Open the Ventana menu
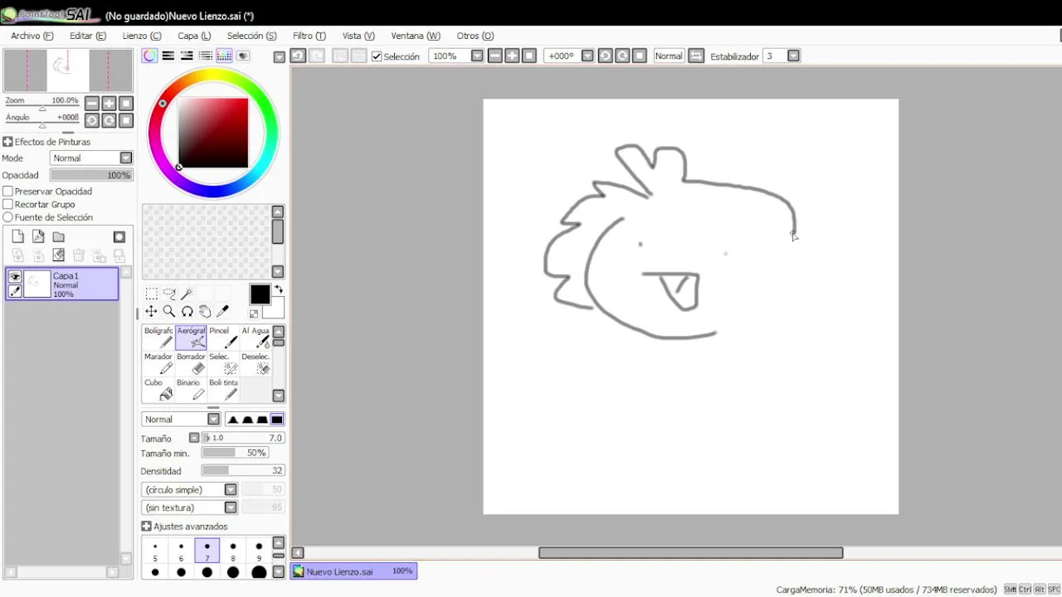 point(416,36)
